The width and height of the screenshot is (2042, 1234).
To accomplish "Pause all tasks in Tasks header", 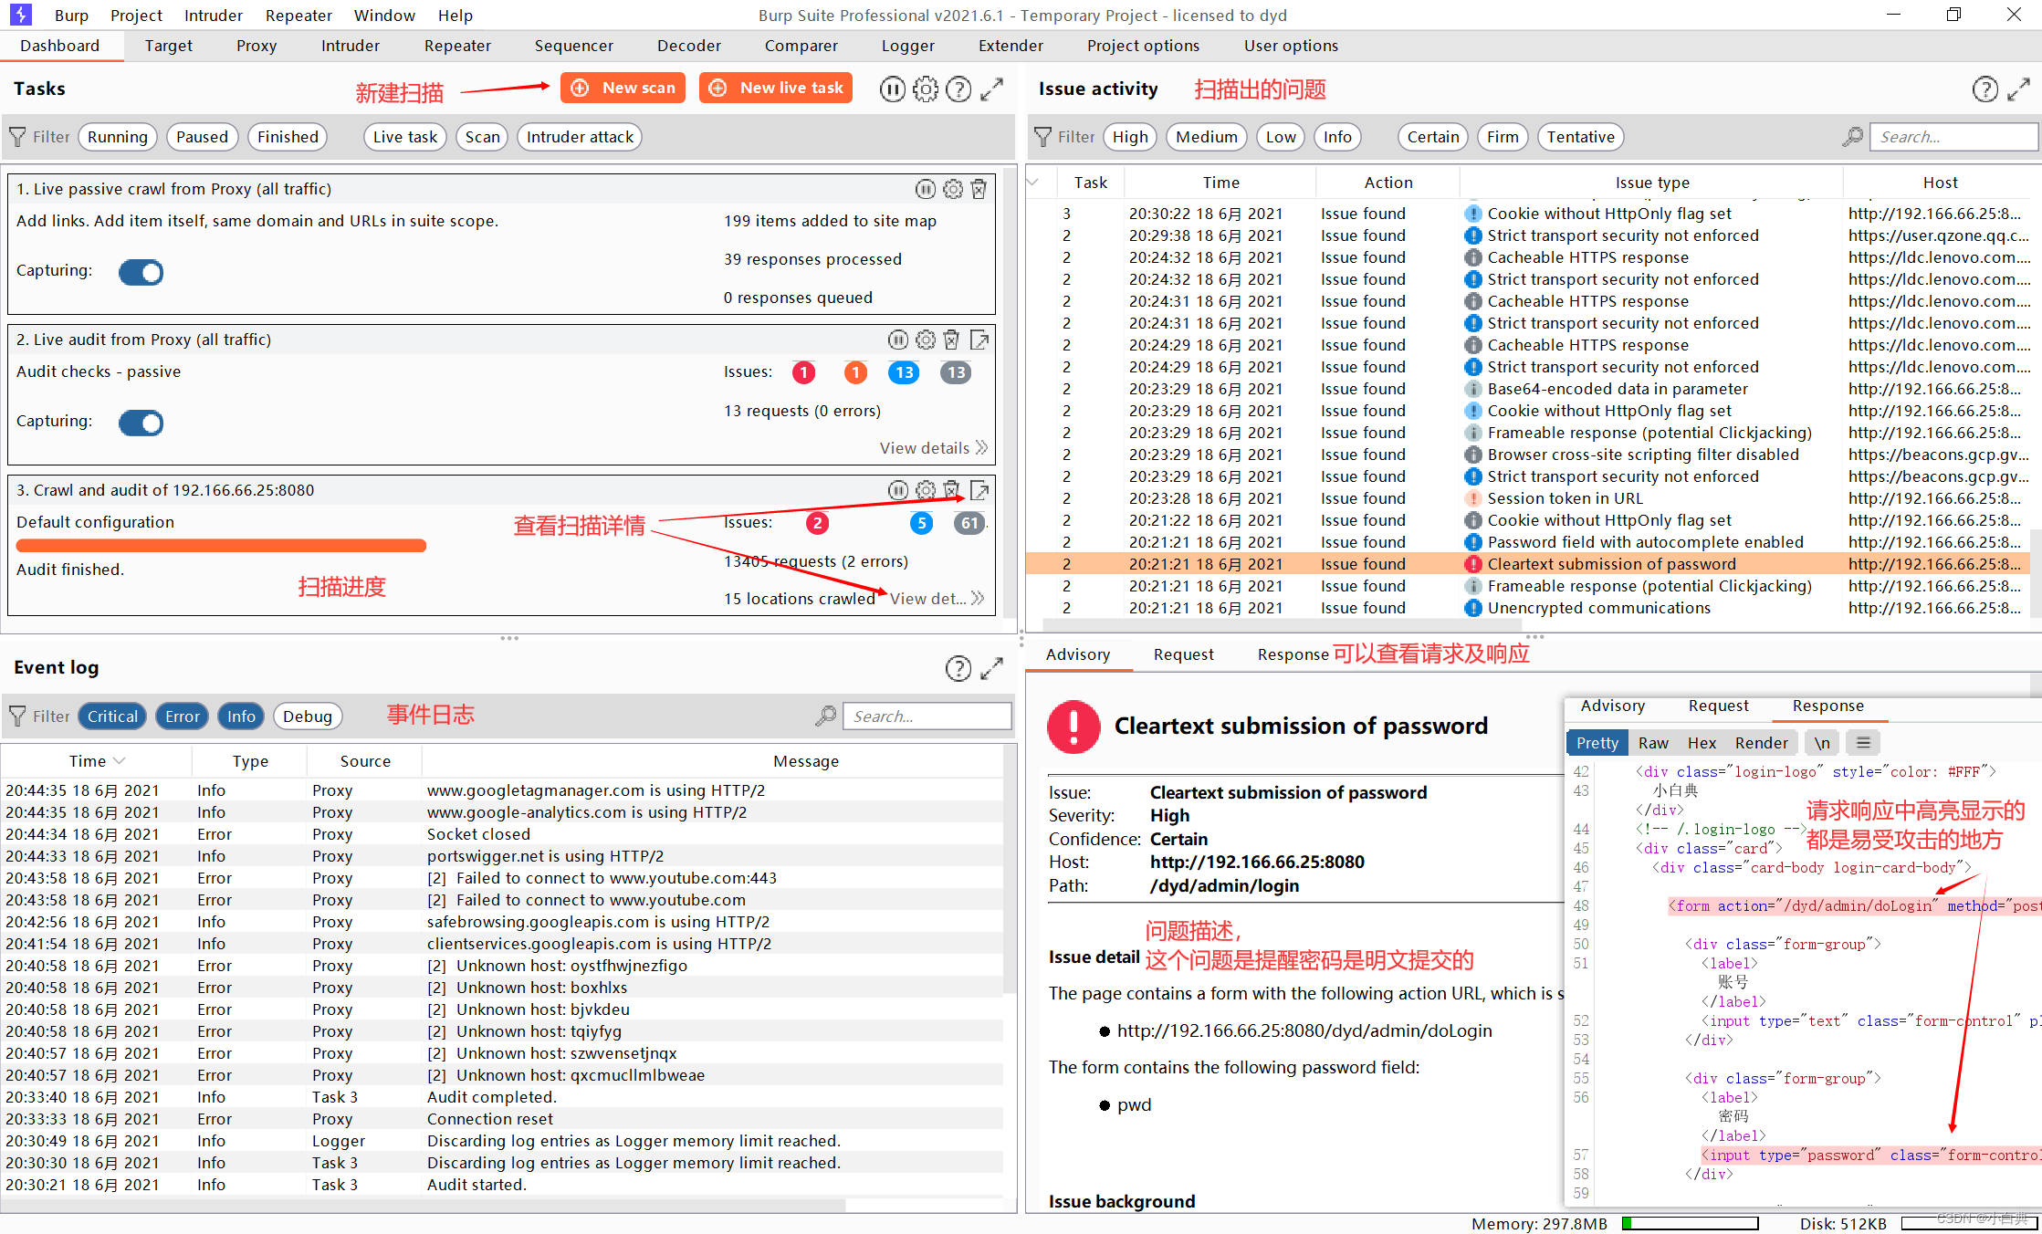I will coord(892,89).
